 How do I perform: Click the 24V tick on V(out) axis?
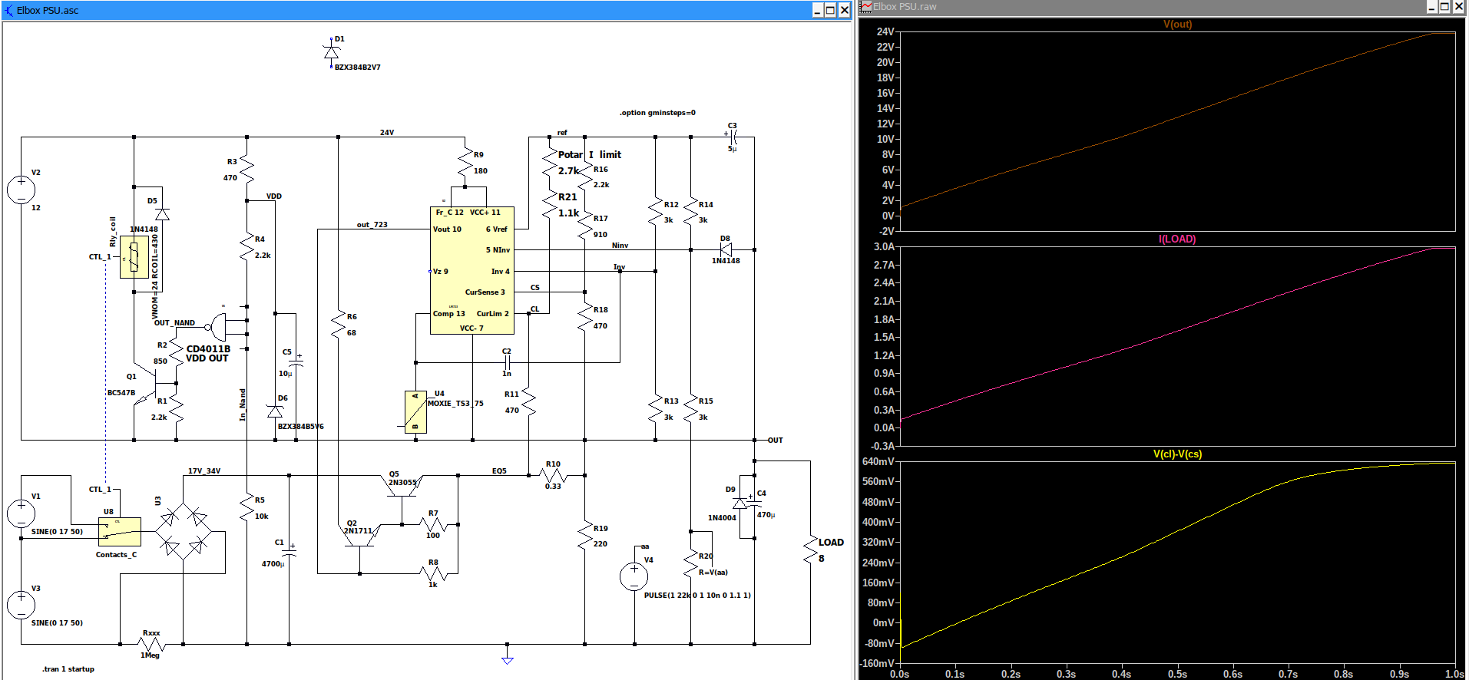tap(885, 31)
